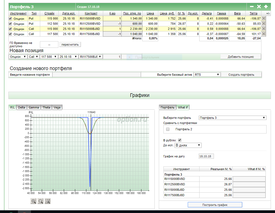Delete the Put 115 000 position row
The height and width of the screenshot is (213, 275).
[264, 18]
